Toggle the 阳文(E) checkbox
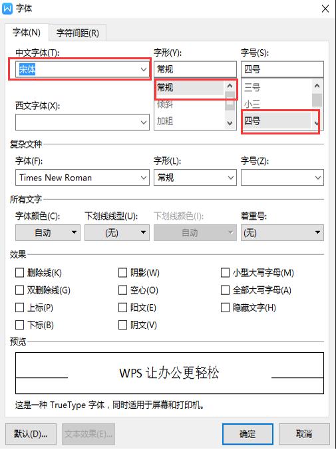The height and width of the screenshot is (450, 336). click(x=122, y=308)
